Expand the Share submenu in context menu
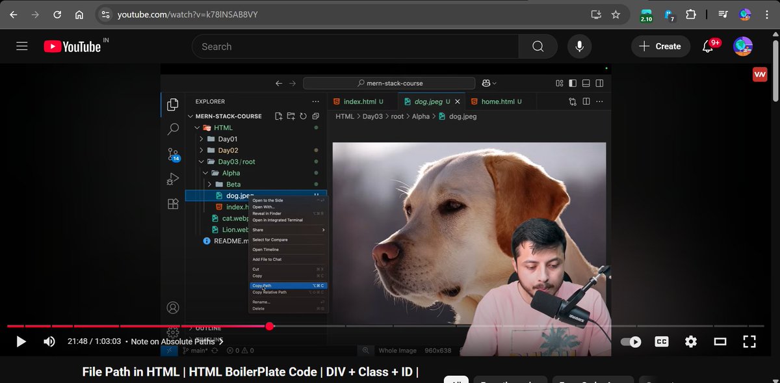 tap(288, 230)
